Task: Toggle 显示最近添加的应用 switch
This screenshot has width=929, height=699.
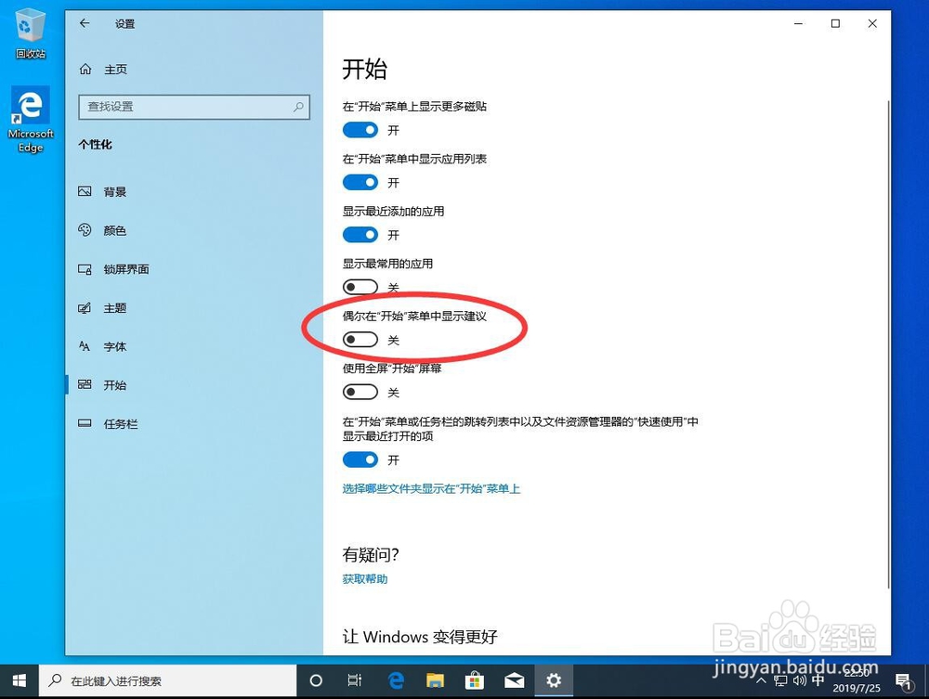Action: click(x=360, y=235)
